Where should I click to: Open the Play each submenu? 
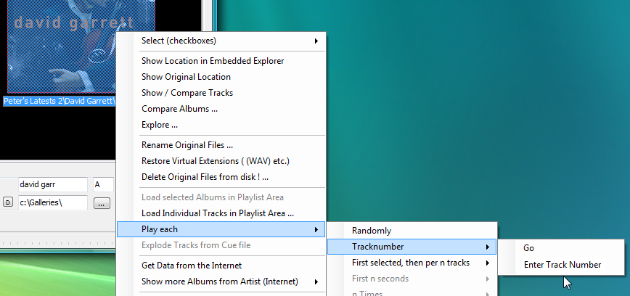[x=221, y=229]
